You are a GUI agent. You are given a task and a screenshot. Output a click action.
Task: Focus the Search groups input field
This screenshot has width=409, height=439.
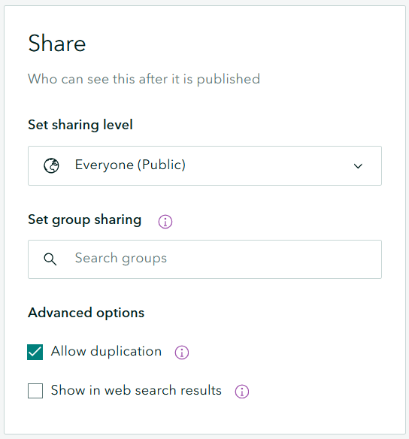[204, 259]
